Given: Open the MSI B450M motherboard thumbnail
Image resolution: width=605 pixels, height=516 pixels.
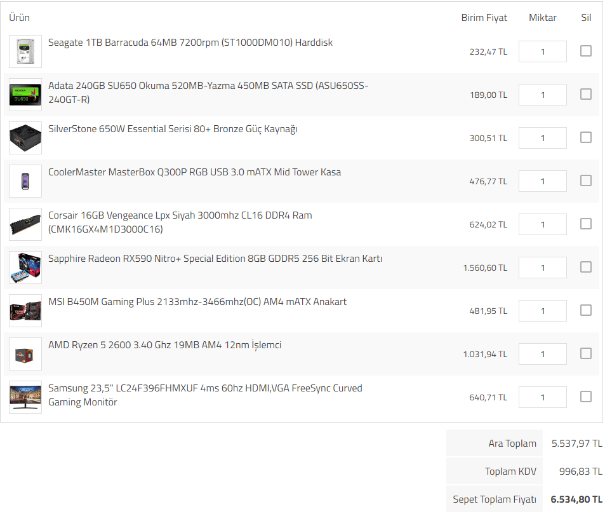Looking at the screenshot, I should [x=25, y=311].
